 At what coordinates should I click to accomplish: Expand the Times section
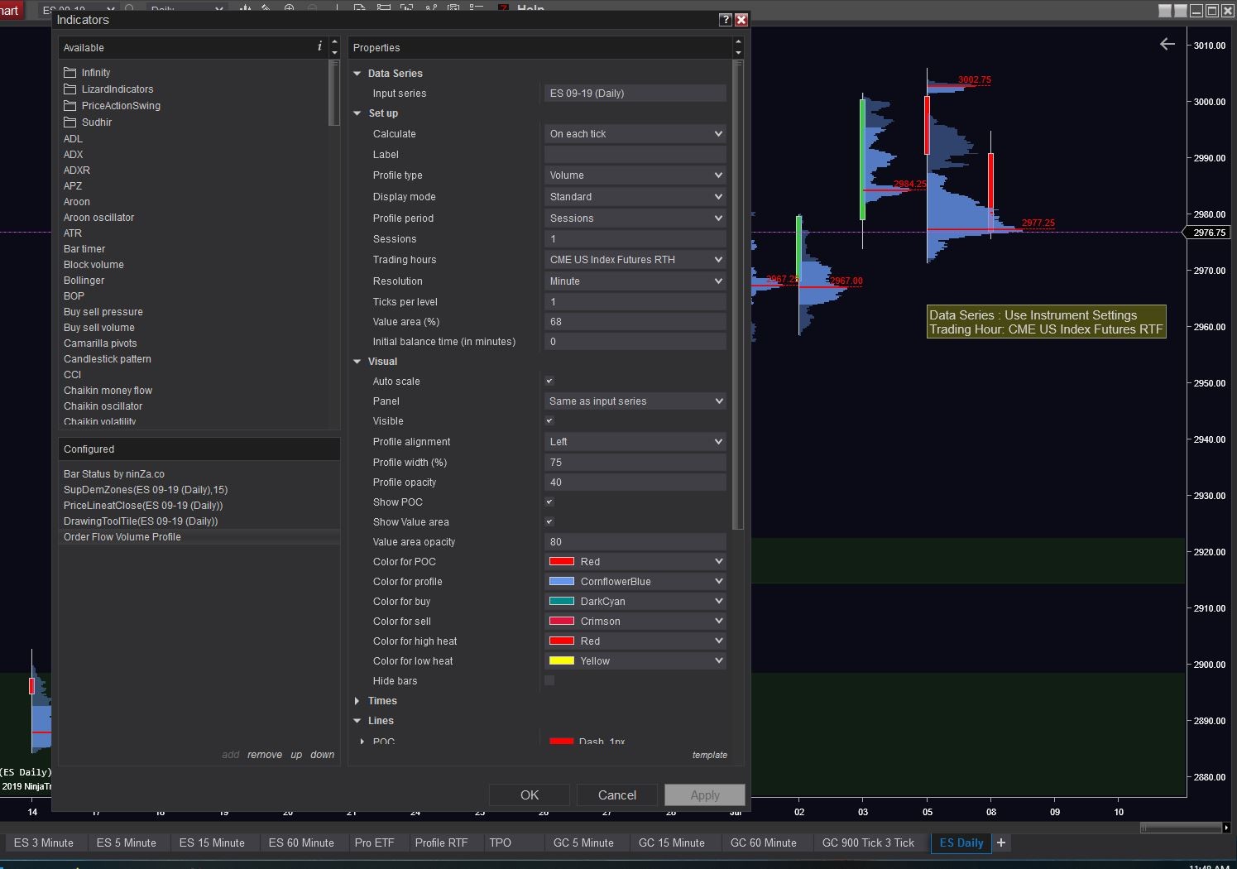coord(357,701)
